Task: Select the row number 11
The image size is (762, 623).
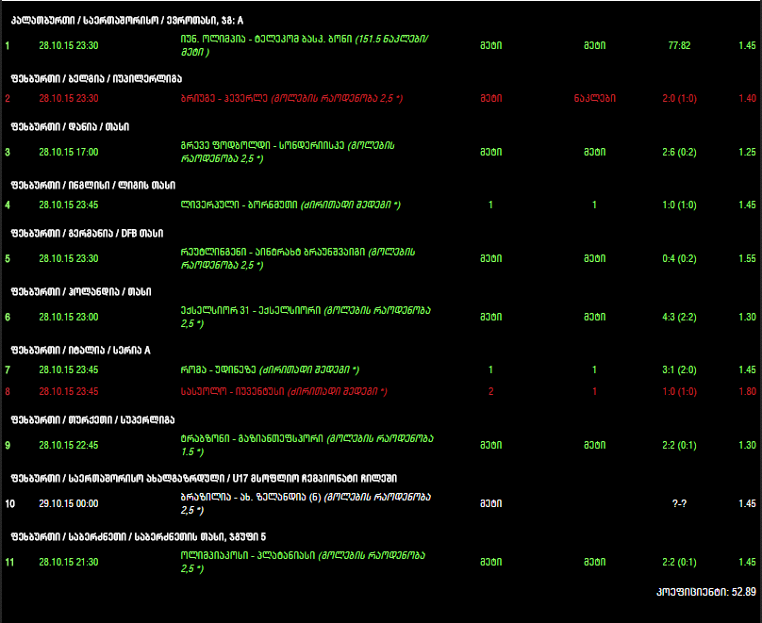Action: pos(9,562)
